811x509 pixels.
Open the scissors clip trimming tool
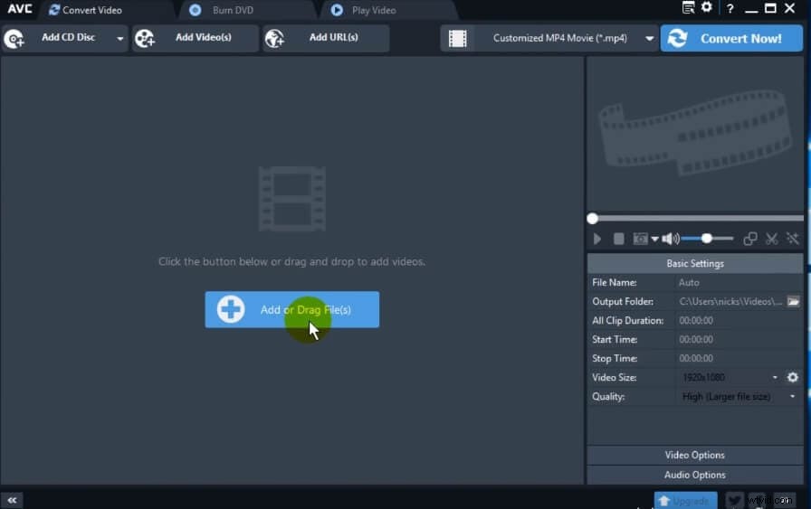[x=772, y=239]
